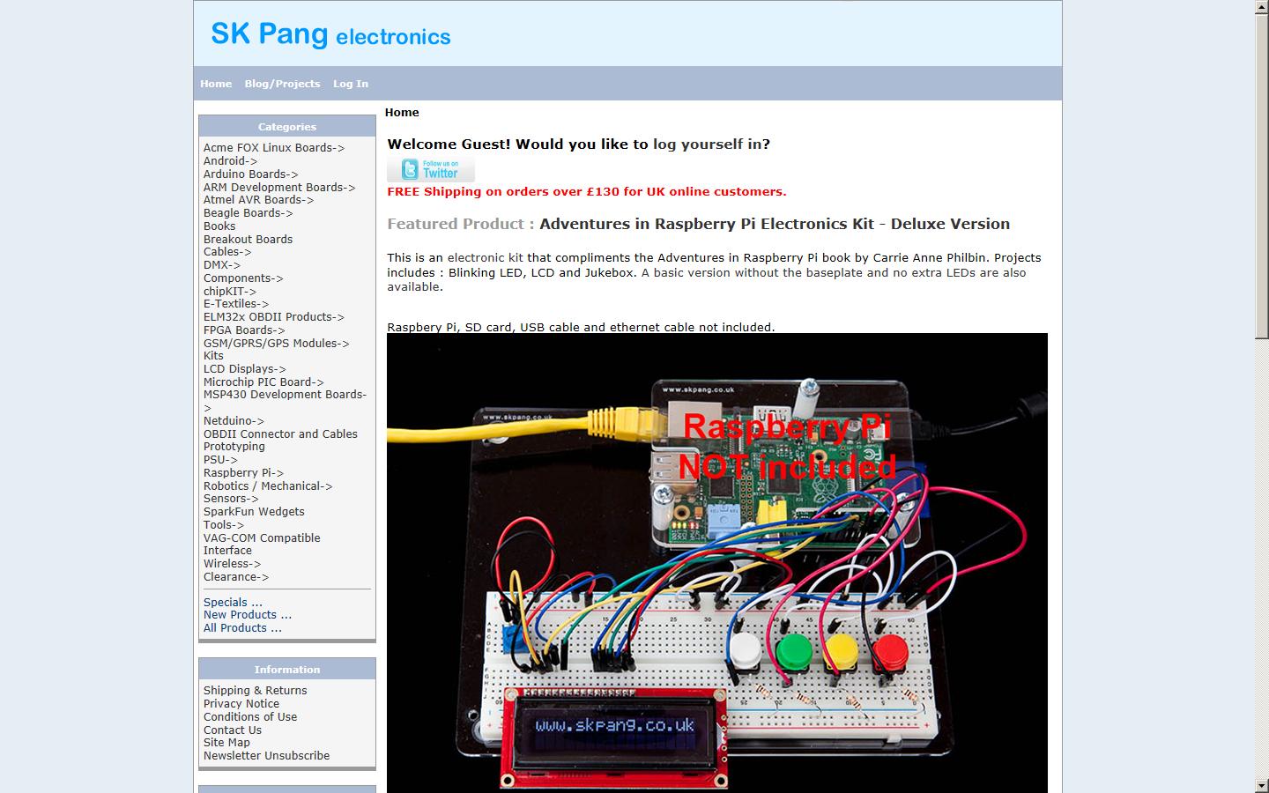Open Shipping & Returns information
Image resolution: width=1269 pixels, height=793 pixels.
255,690
